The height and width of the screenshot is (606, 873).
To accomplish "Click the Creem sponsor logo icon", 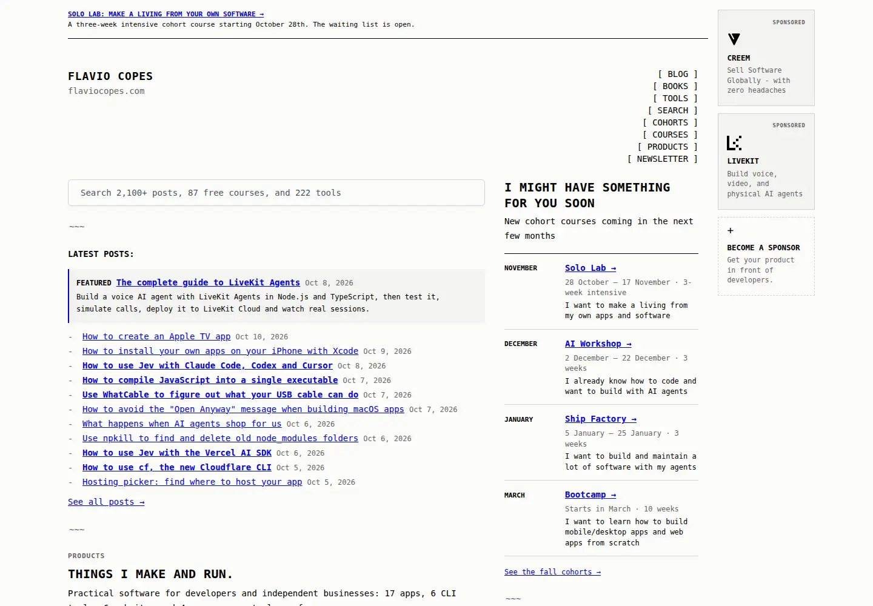I will 734,39.
